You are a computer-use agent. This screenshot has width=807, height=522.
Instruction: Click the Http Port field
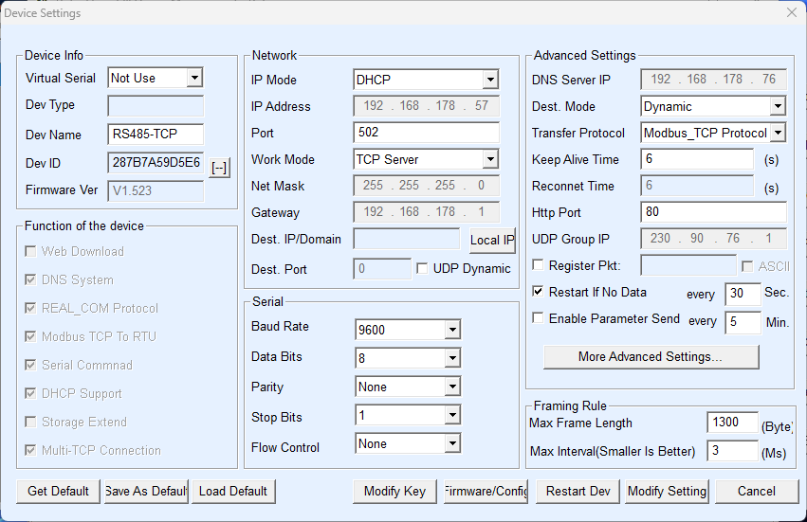click(713, 212)
